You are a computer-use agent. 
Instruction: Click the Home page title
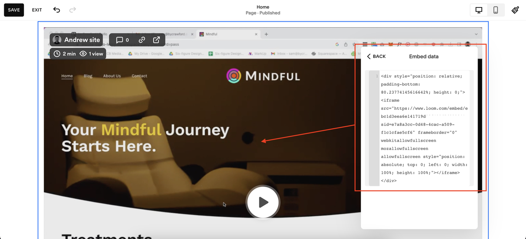coord(263,7)
